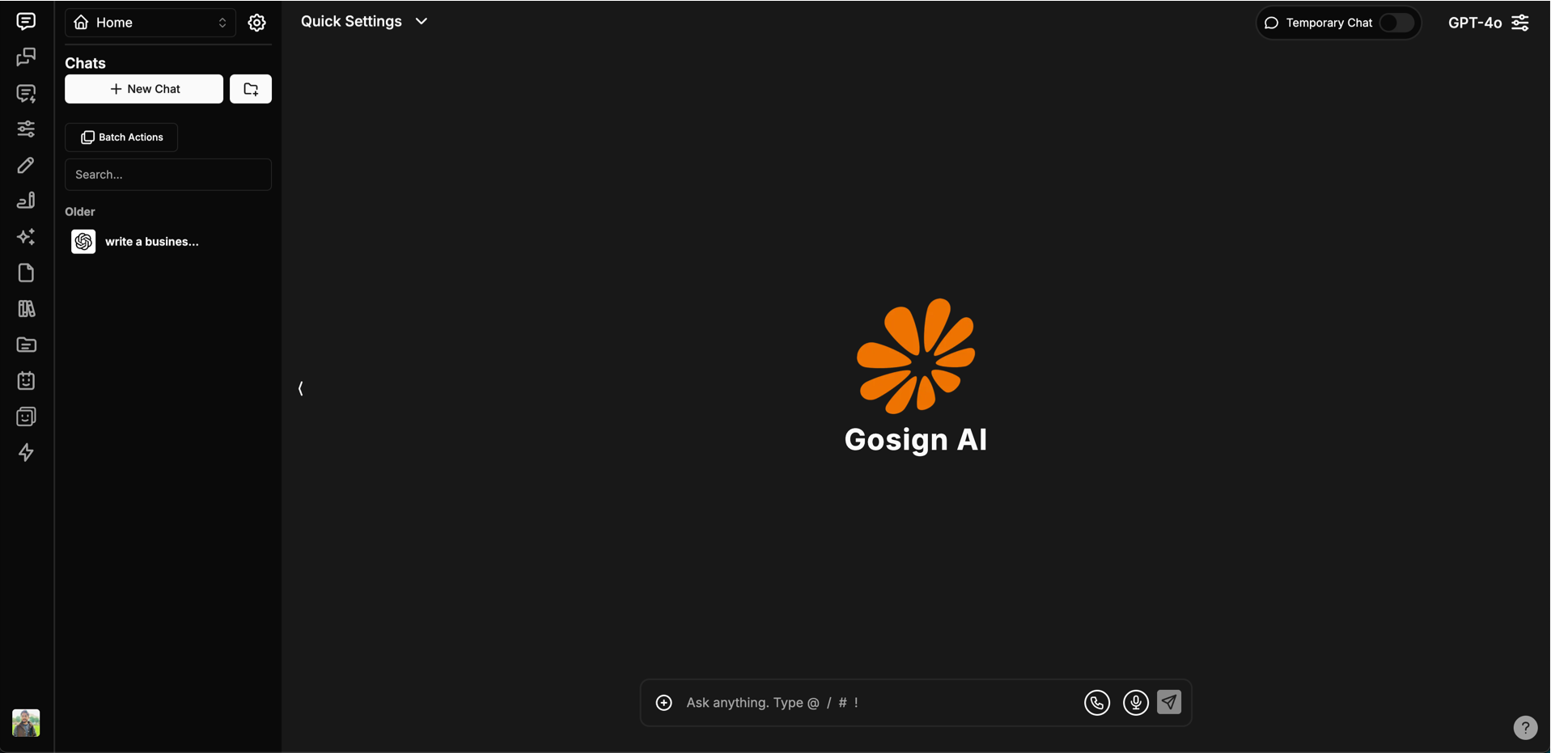The height and width of the screenshot is (753, 1551).
Task: Open the Home workspace selector
Action: pyautogui.click(x=150, y=22)
